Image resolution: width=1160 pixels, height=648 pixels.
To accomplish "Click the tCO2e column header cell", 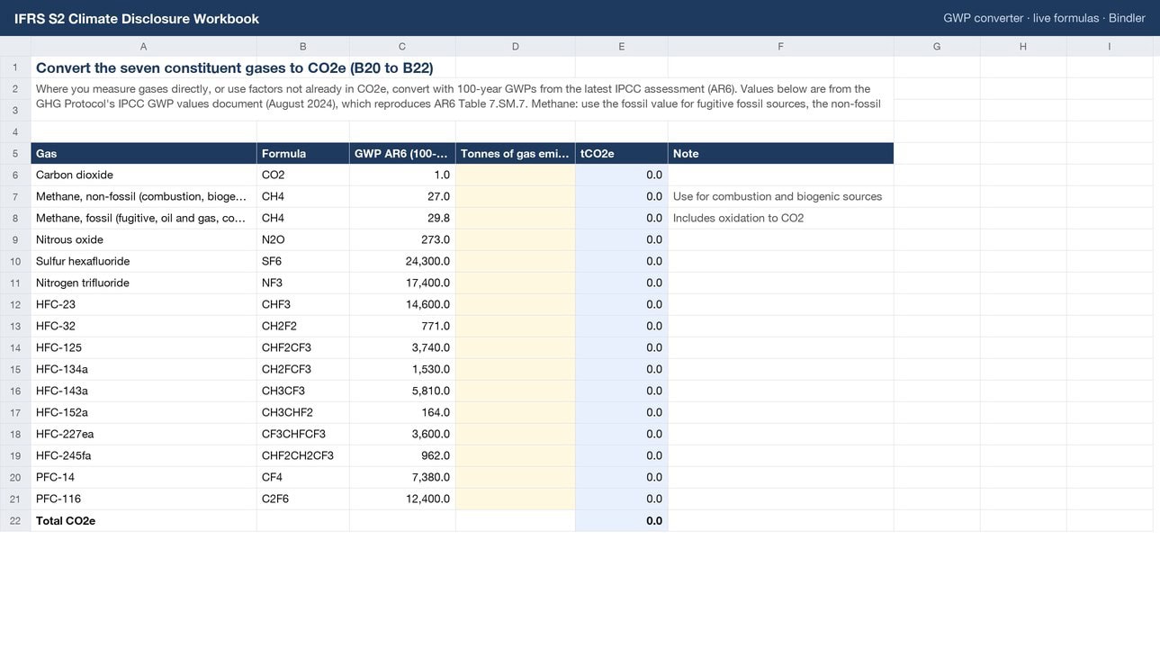I will point(621,153).
